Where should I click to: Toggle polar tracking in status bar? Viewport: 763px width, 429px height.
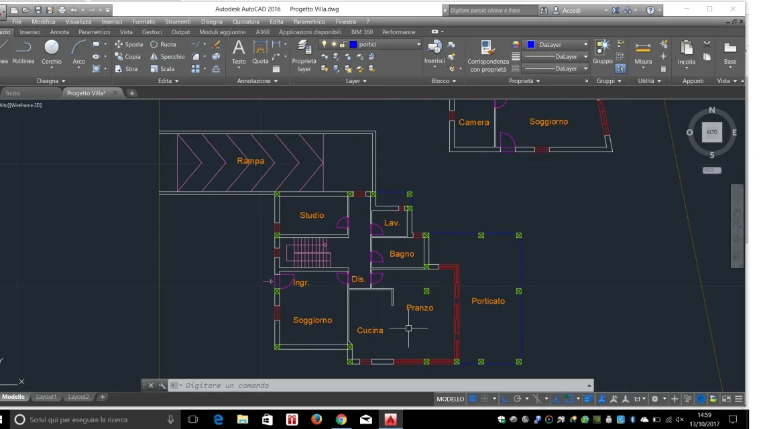[x=517, y=399]
